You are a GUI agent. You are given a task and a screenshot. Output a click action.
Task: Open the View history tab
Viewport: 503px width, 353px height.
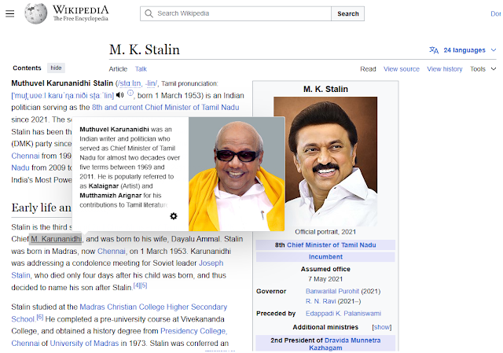[445, 69]
